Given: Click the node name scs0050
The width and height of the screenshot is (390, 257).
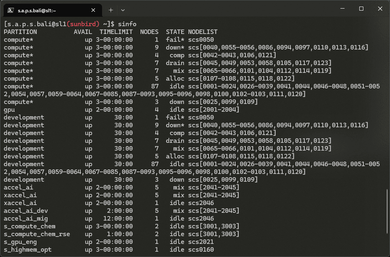Looking at the screenshot, I should pos(202,39).
